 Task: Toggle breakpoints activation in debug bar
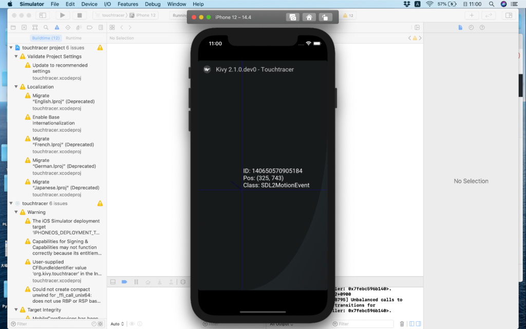click(124, 282)
